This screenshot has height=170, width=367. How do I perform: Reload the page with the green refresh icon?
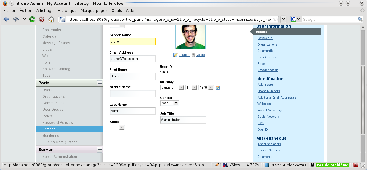tap(32, 19)
